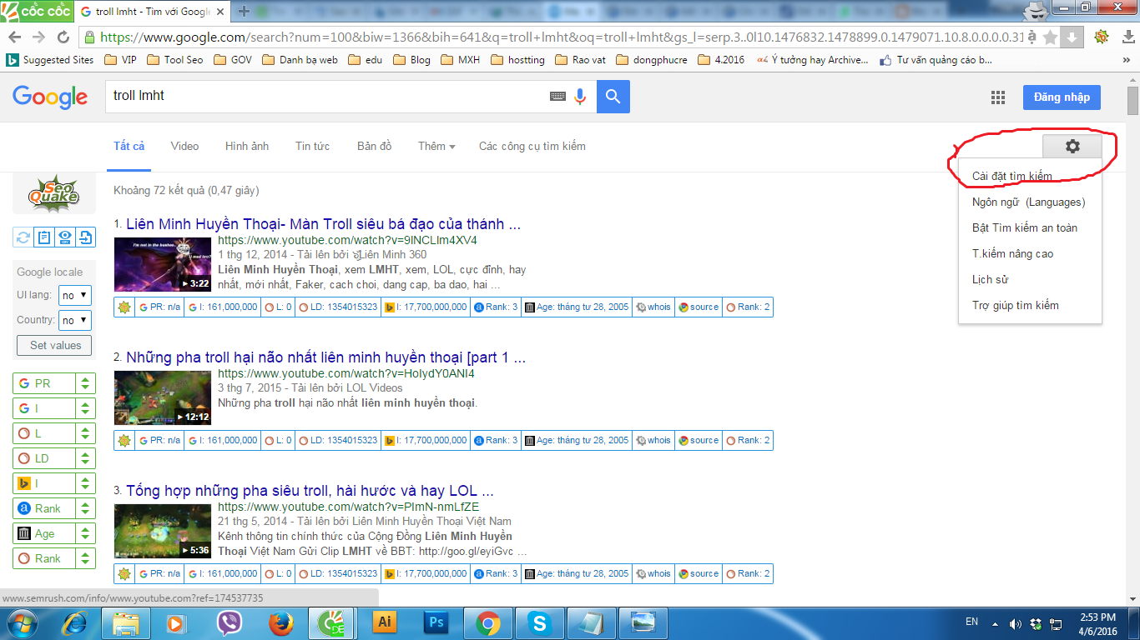Open a new browser tab
Viewport: 1140px width, 640px height.
tap(244, 11)
